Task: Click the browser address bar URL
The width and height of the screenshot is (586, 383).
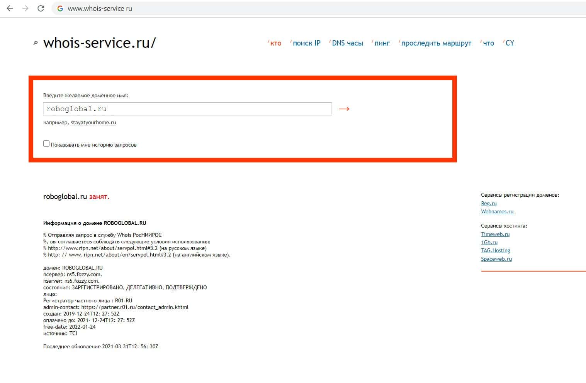Action: pyautogui.click(x=100, y=8)
